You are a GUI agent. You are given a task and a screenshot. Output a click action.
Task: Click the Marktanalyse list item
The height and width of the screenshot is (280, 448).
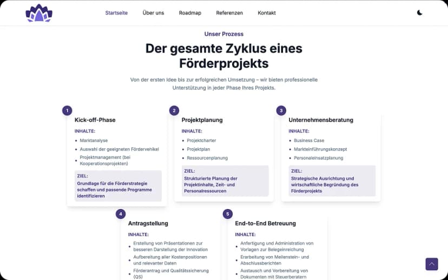94,140
